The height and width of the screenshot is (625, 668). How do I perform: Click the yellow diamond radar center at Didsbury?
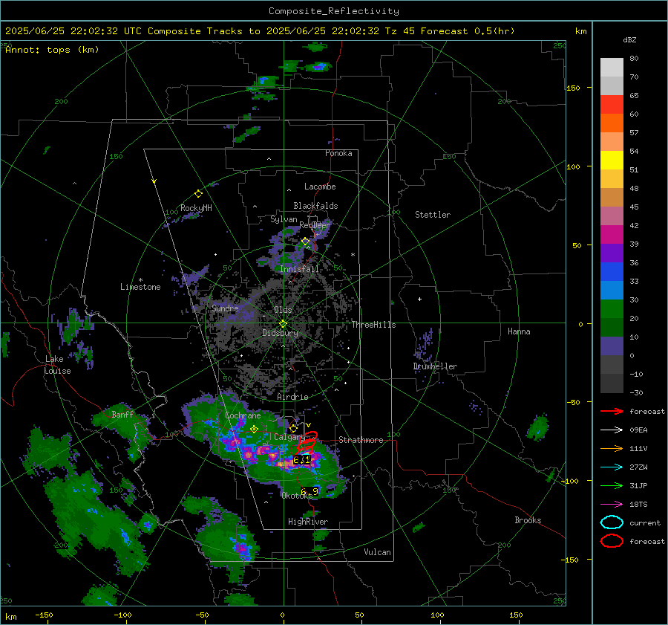click(x=283, y=324)
